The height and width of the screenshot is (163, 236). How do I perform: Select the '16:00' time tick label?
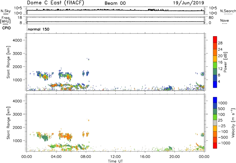(x=145, y=157)
